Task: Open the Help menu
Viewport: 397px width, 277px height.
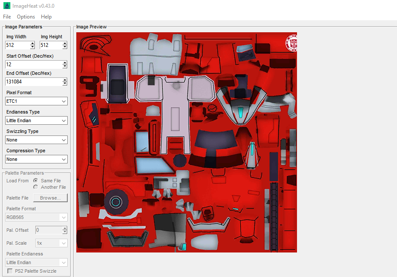Action: 46,17
